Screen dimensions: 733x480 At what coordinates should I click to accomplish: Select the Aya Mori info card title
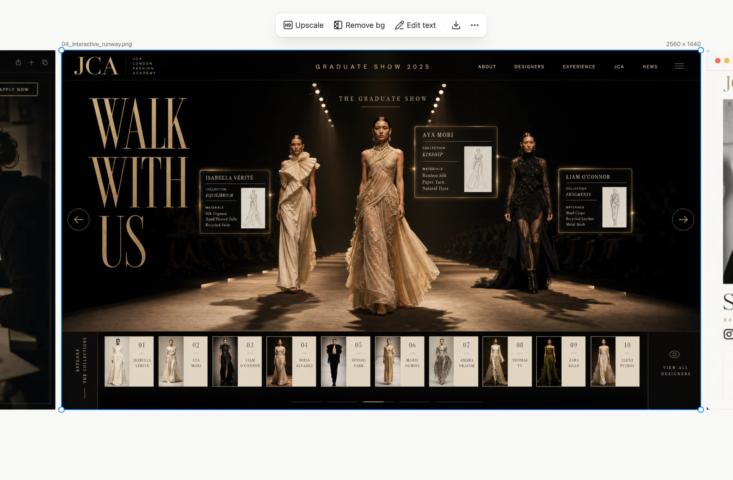[438, 135]
